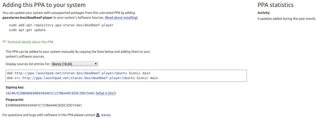Click the person icon next to starws
The width and height of the screenshot is (316, 118).
tap(98, 115)
